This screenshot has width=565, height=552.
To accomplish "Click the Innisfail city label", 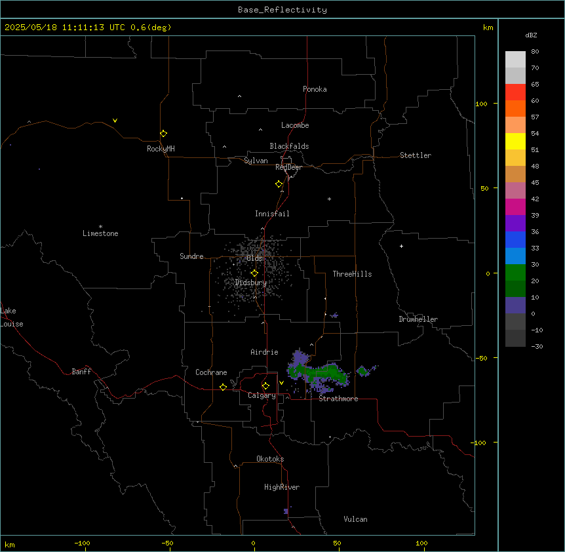I will [272, 214].
